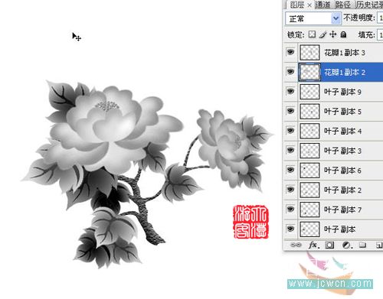The width and height of the screenshot is (383, 299).
Task: Hide the 叶子 副本 5 layer
Action: click(290, 111)
